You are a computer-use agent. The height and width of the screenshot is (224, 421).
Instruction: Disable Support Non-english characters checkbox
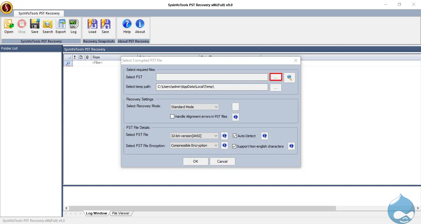point(234,146)
